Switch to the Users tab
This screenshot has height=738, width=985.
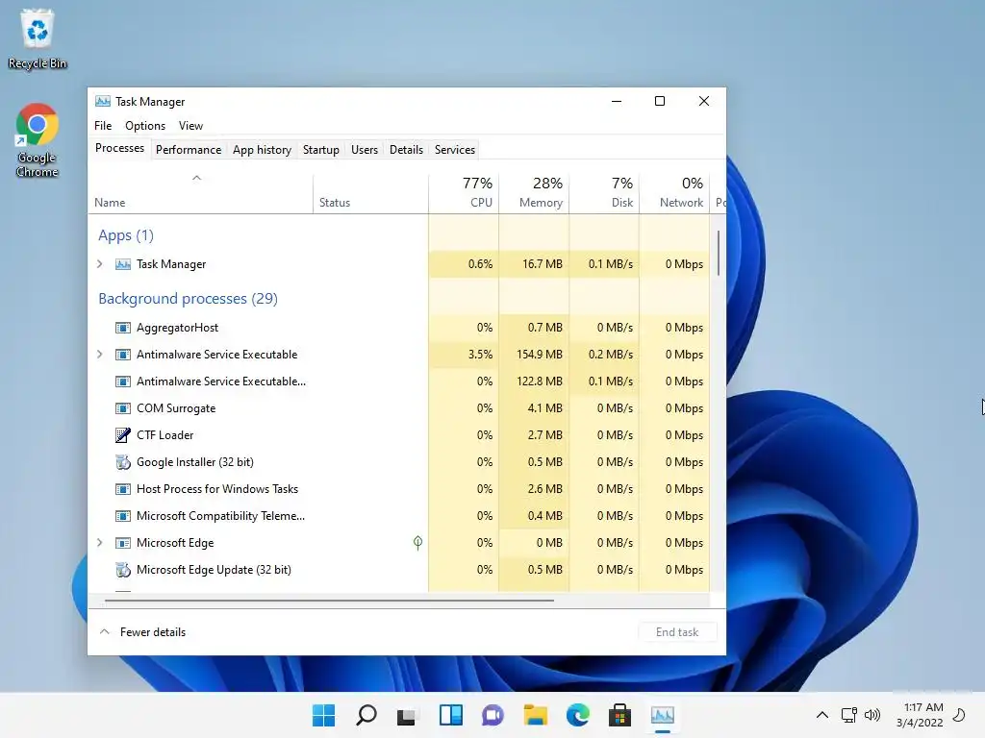click(x=365, y=149)
